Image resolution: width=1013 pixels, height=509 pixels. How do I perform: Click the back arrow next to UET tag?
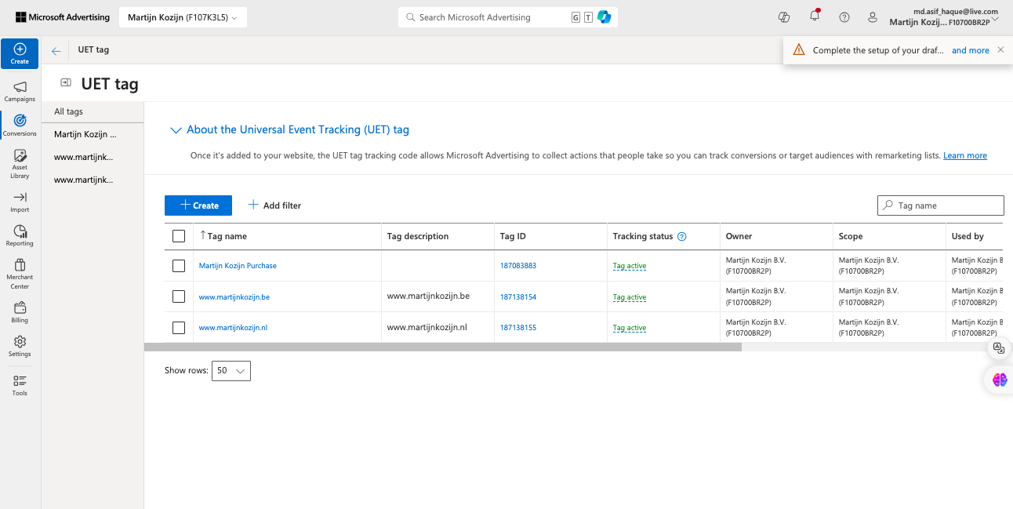click(56, 50)
